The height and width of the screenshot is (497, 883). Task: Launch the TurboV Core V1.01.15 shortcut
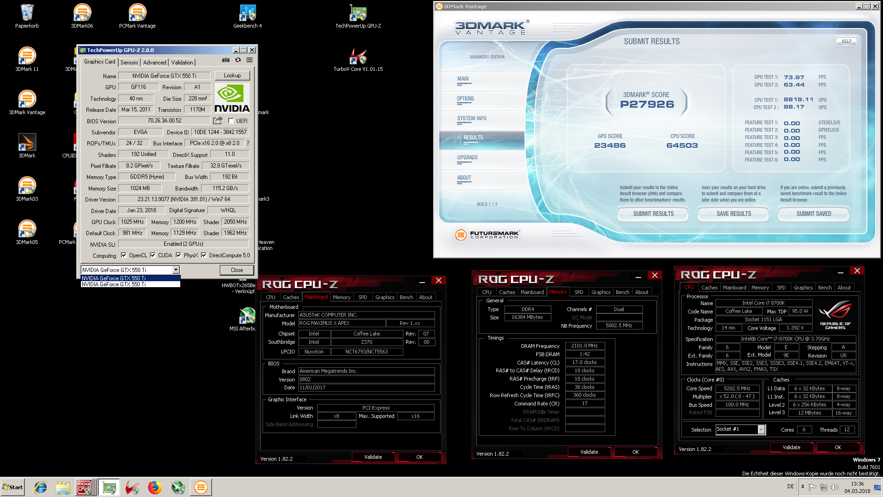(x=358, y=59)
